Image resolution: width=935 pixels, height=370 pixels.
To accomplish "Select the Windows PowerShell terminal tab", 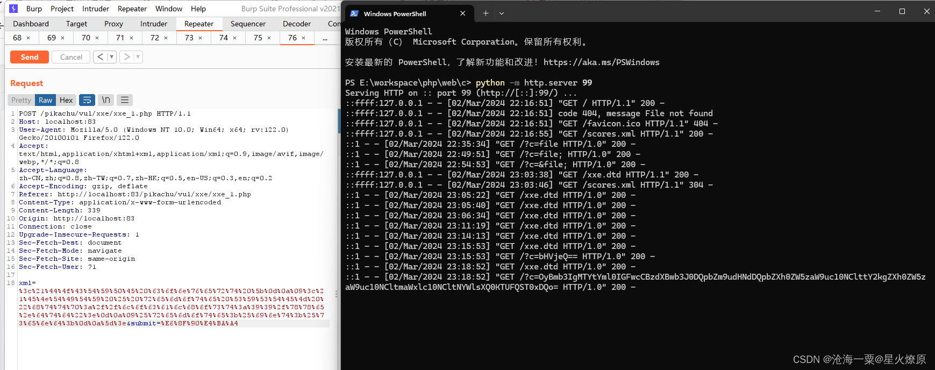I will point(409,13).
